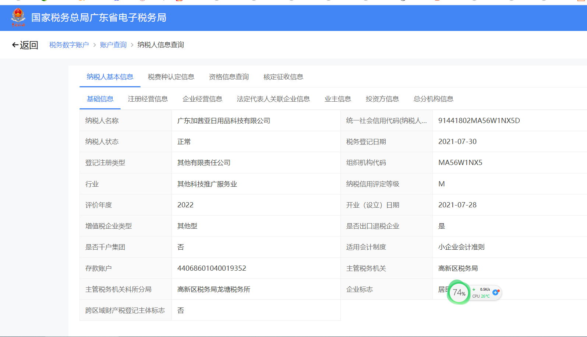Switch to 企业经营信息 sub-tab
This screenshot has height=337, width=587.
point(202,99)
